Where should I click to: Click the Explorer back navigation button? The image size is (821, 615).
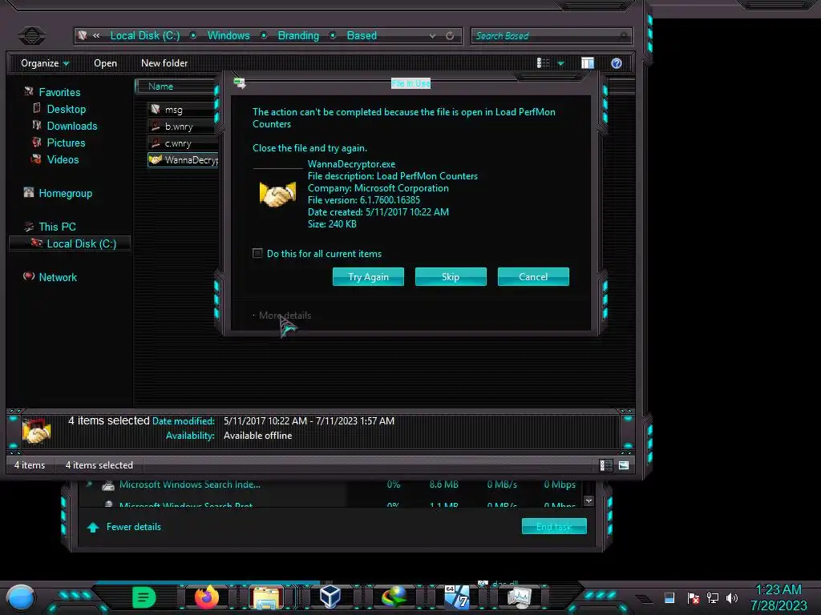pos(32,35)
